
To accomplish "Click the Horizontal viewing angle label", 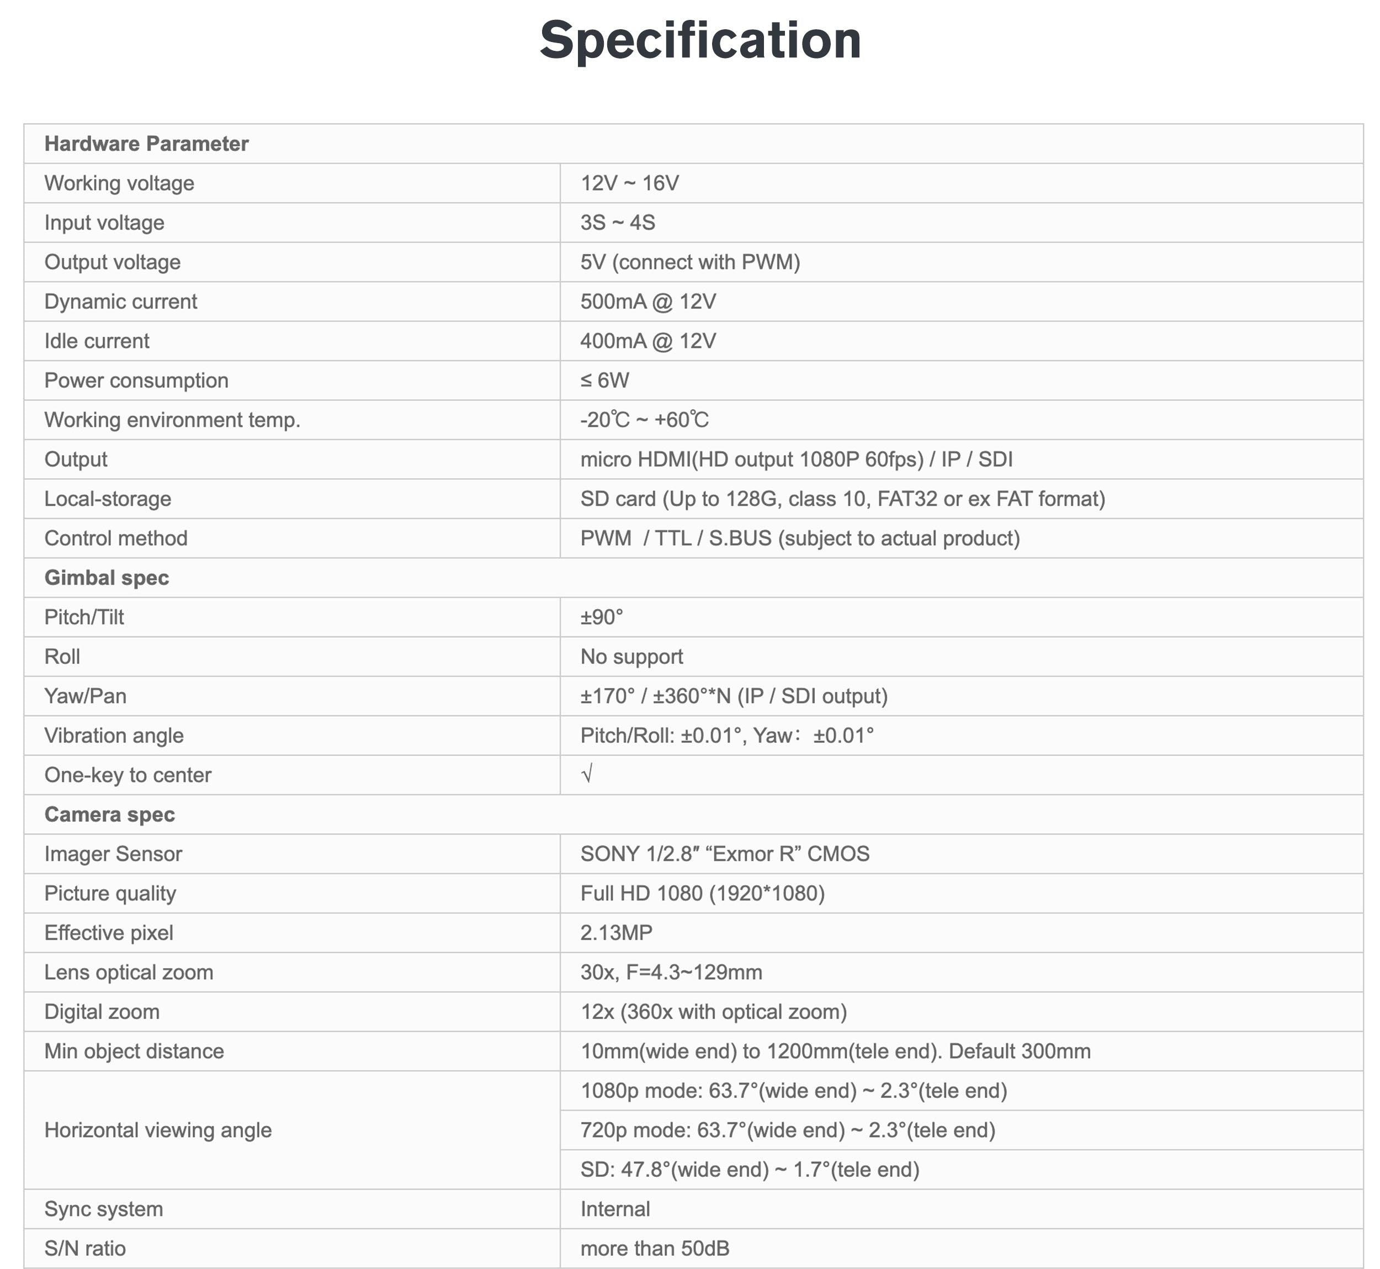I will [x=158, y=1130].
